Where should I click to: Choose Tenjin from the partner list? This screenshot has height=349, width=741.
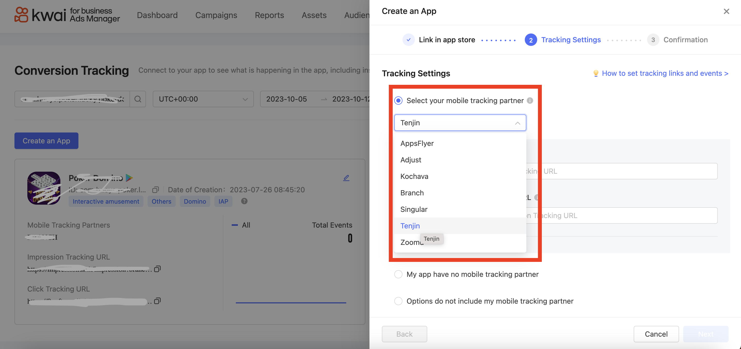click(x=460, y=226)
